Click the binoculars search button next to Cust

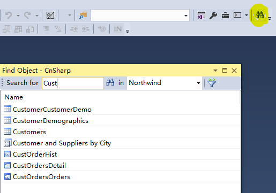(110, 83)
